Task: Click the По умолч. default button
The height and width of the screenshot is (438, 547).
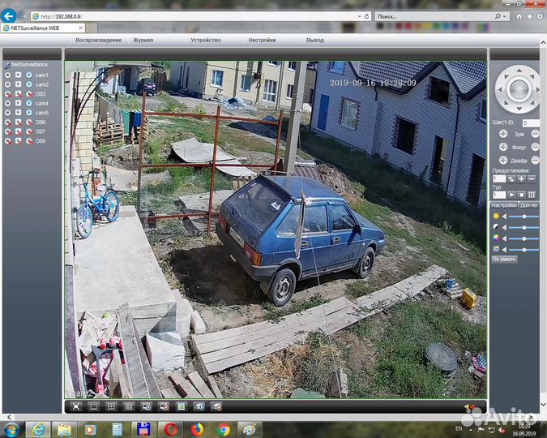Action: coord(504,258)
